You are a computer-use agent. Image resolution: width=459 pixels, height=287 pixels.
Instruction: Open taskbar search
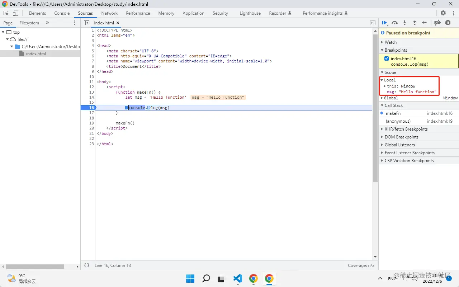coord(206,278)
